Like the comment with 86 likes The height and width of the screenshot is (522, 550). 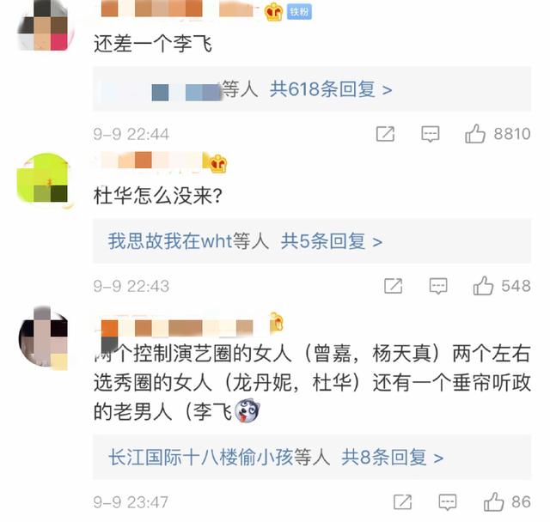tap(493, 502)
